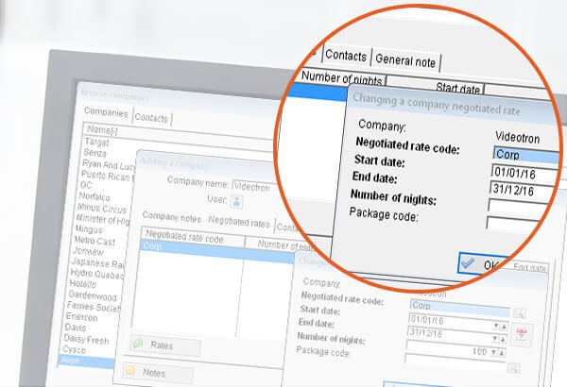Select Ferries Societ row in company list
This screenshot has width=567, height=387.
94,307
